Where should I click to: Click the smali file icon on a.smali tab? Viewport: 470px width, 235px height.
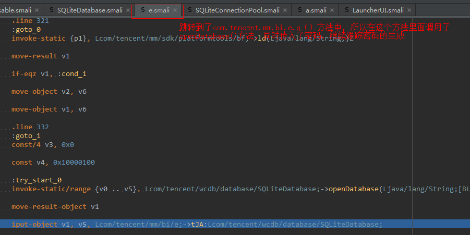299,10
